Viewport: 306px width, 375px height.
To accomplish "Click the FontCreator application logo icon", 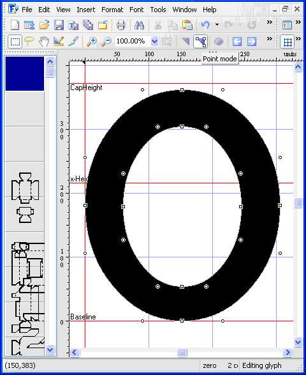I will pyautogui.click(x=13, y=9).
